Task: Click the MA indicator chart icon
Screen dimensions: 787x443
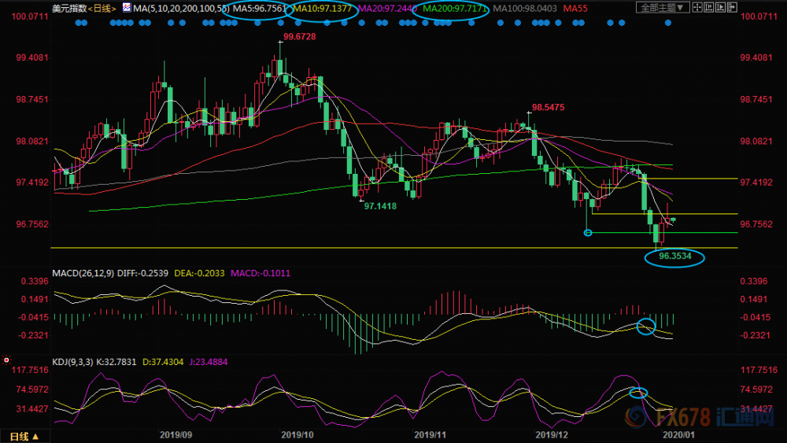Action: coord(127,8)
